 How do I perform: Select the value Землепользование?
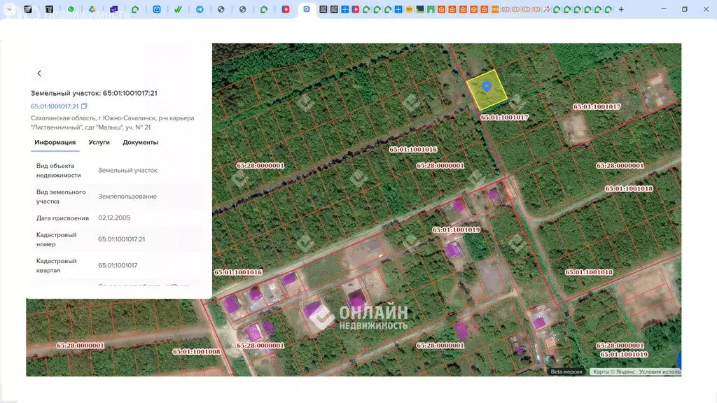tap(127, 197)
